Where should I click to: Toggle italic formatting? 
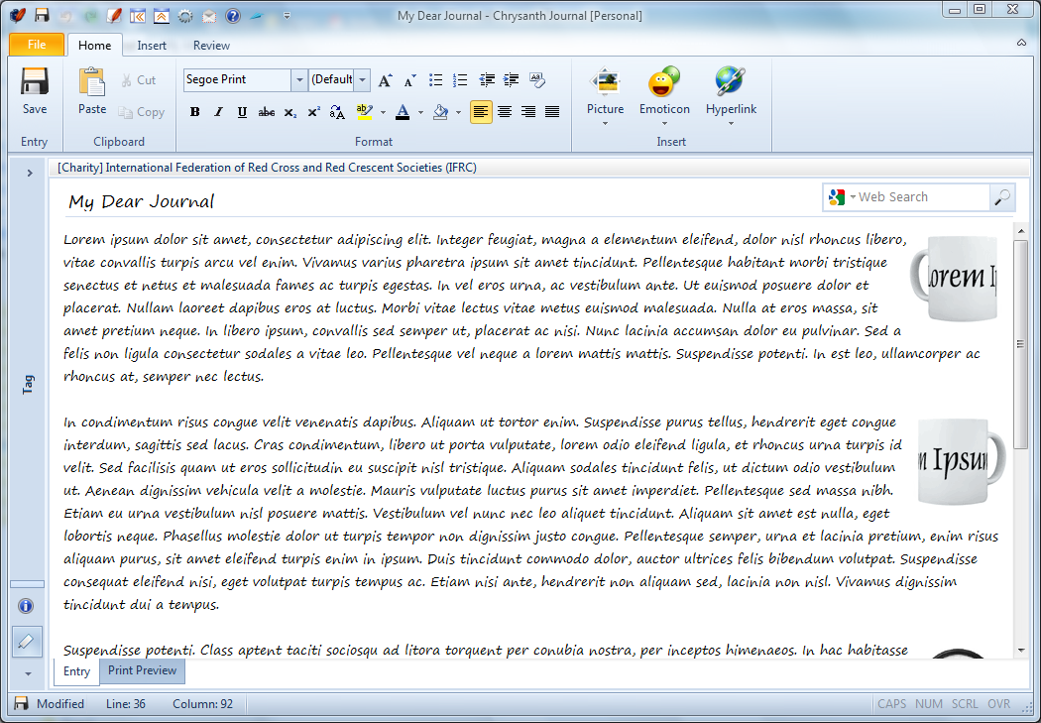(218, 112)
